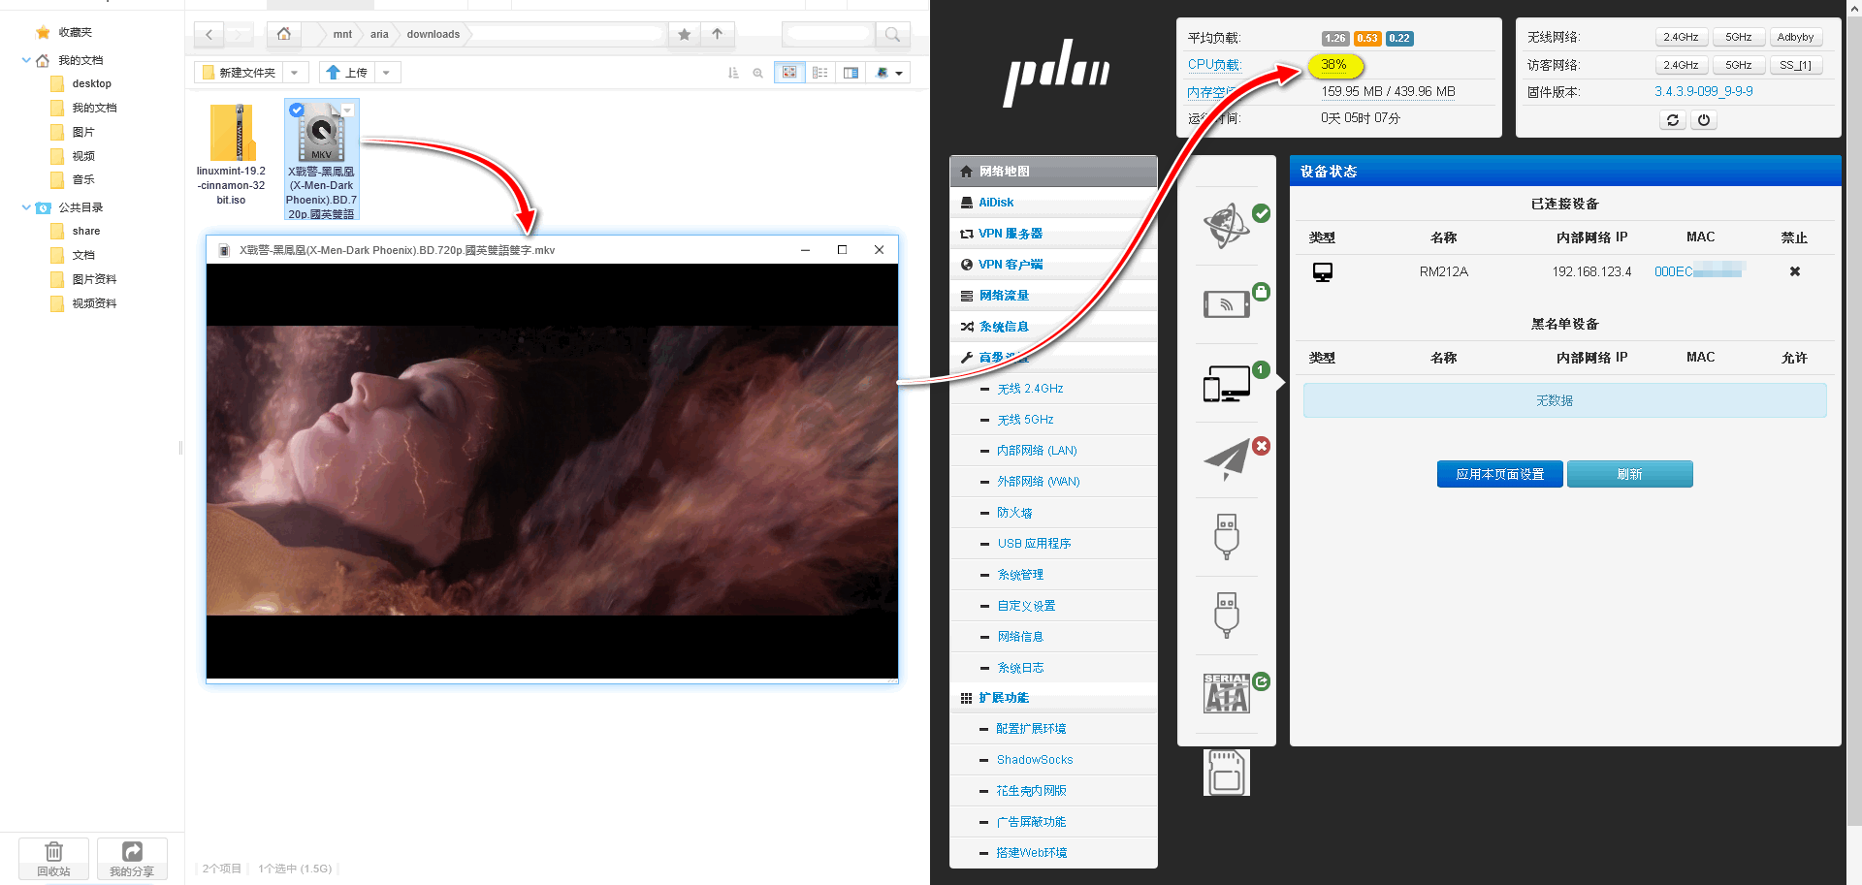The width and height of the screenshot is (1862, 885).
Task: Open 无线 2.4GHz settings link
Action: coord(1030,389)
